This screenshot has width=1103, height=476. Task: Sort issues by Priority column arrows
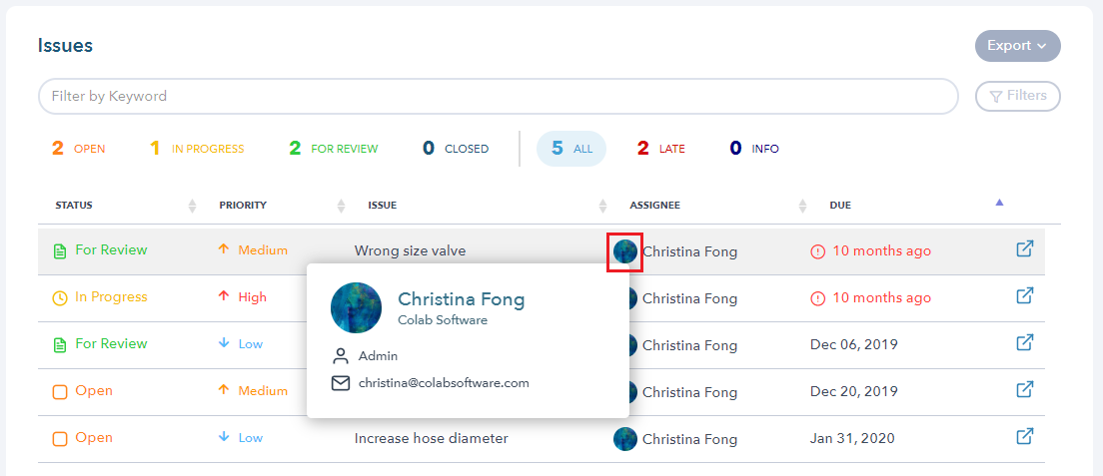341,206
